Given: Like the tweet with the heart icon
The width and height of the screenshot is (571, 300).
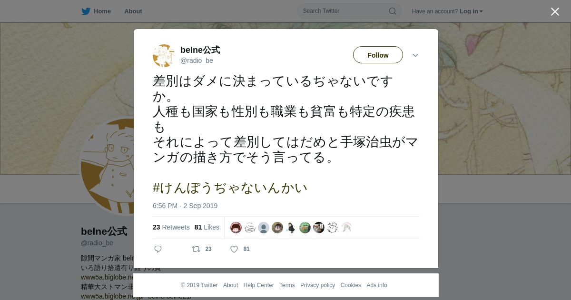Looking at the screenshot, I should (x=234, y=249).
